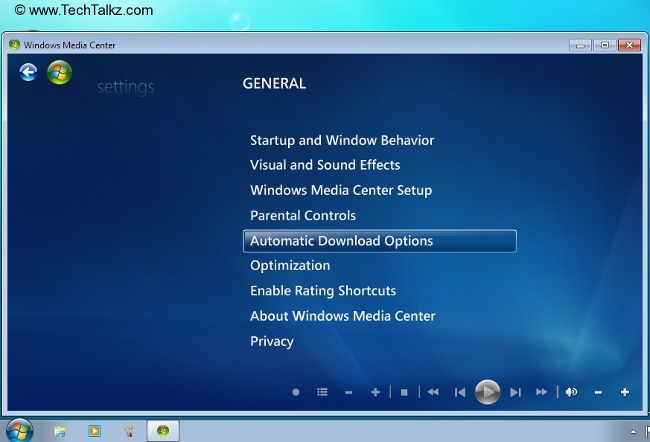This screenshot has height=442, width=650.
Task: Skip forward with the next icon
Action: [516, 391]
